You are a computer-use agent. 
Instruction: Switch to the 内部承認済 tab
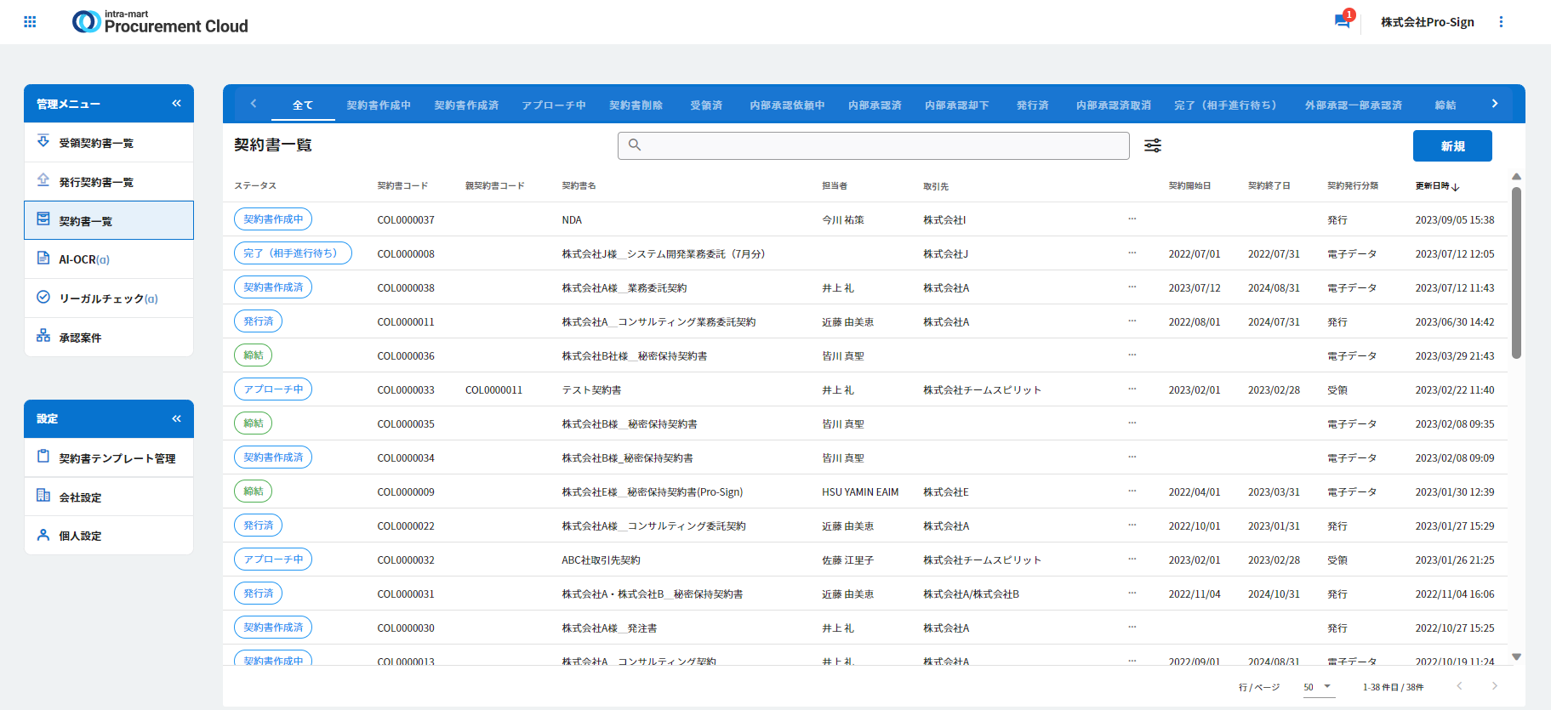(x=875, y=105)
